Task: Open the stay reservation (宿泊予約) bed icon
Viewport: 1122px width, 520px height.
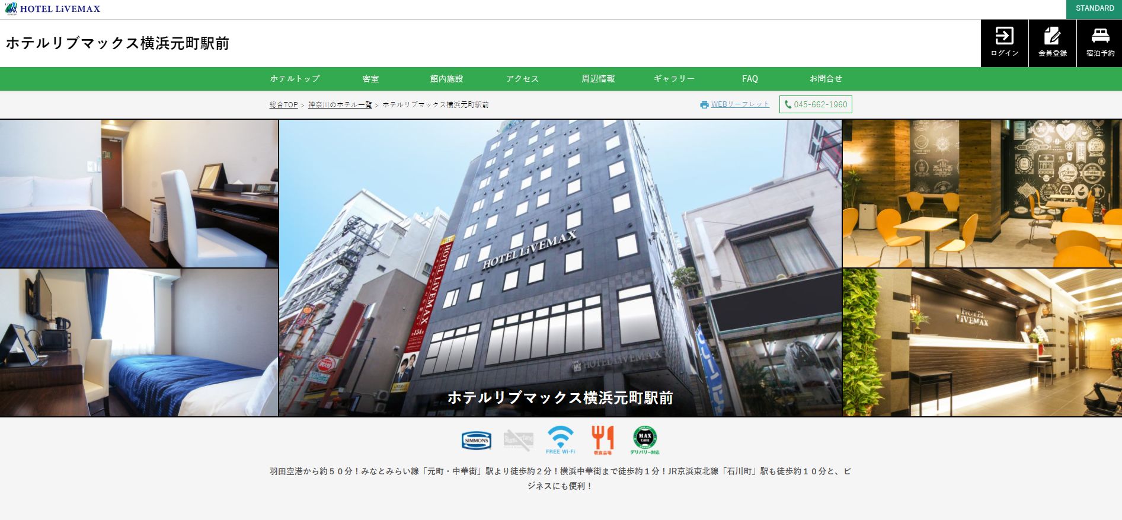Action: (x=1099, y=43)
